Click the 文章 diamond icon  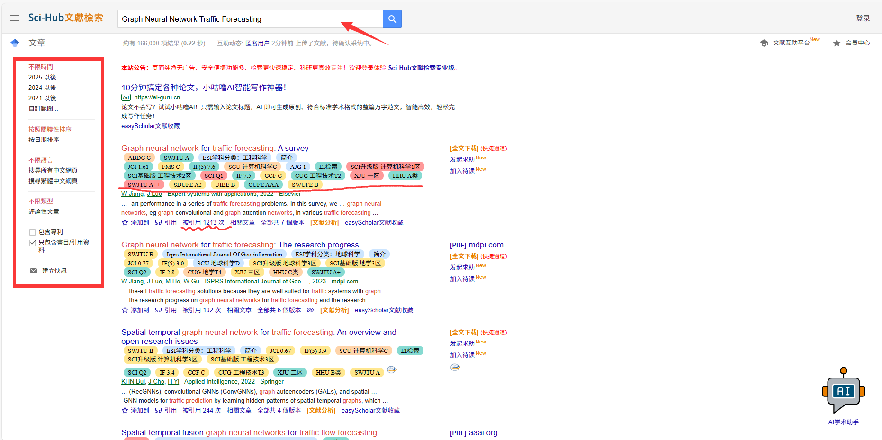(x=15, y=43)
